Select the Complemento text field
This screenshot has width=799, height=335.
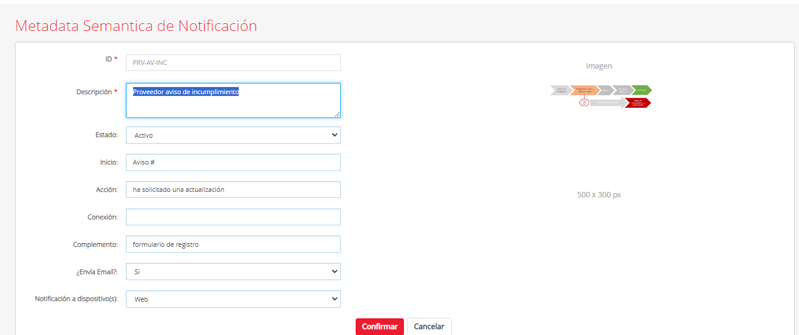click(233, 244)
